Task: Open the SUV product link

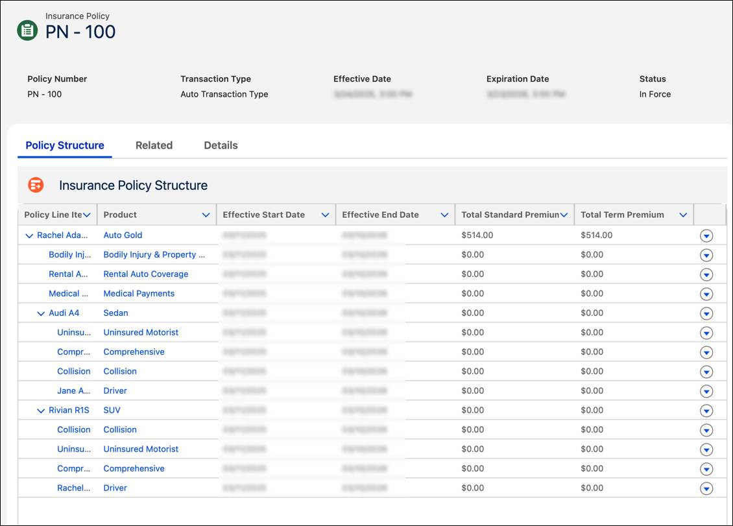Action: pos(112,410)
